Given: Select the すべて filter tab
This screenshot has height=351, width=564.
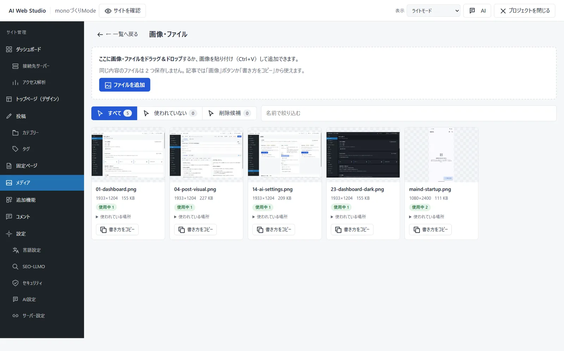Looking at the screenshot, I should (x=114, y=113).
